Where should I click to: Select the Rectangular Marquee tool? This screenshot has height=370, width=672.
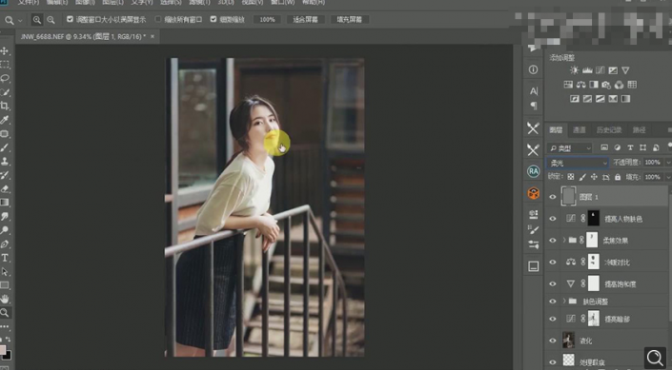pos(5,65)
